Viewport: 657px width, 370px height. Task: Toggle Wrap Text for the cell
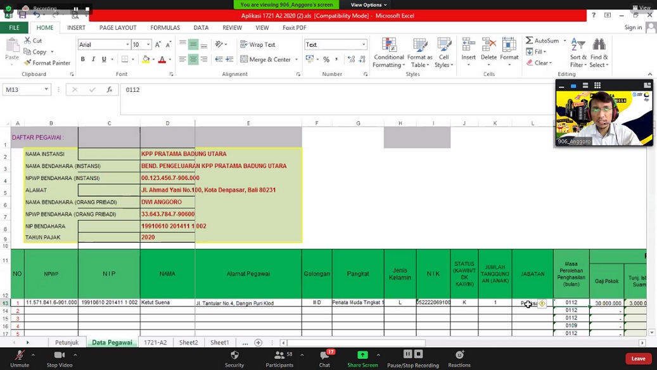coord(258,44)
